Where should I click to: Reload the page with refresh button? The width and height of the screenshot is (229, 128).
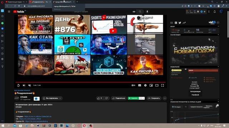15,6
